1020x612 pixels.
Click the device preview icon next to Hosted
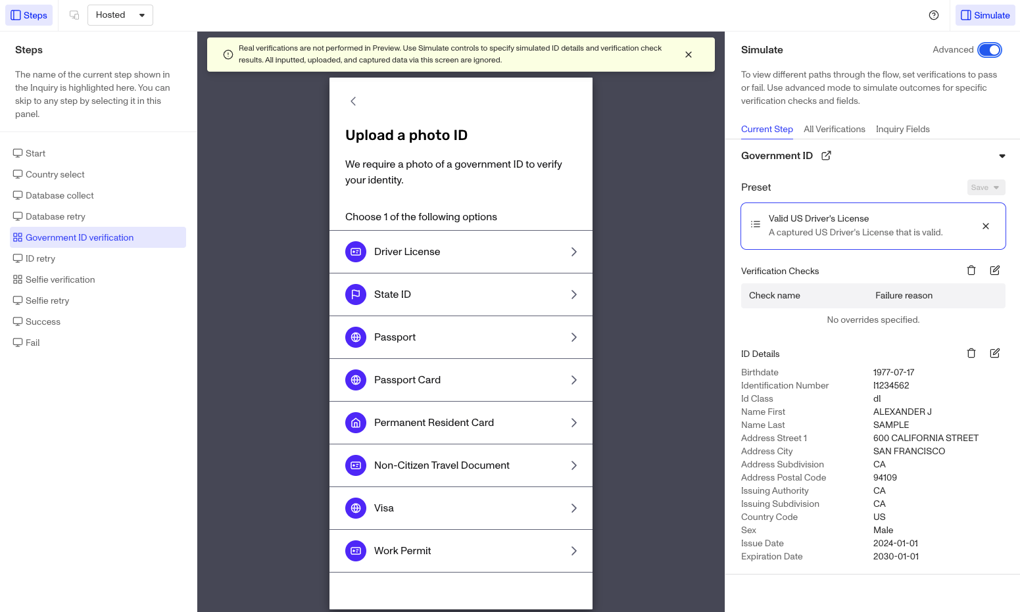point(74,15)
